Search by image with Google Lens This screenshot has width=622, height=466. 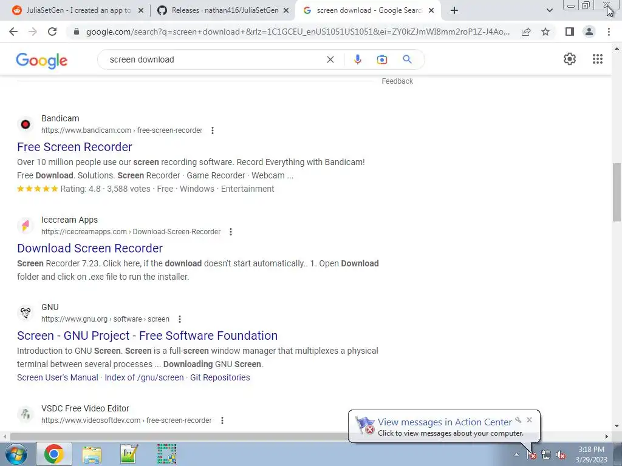[x=382, y=59]
